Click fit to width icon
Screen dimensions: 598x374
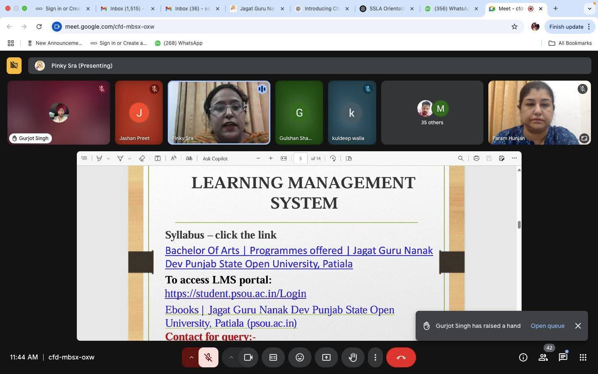[x=284, y=158]
